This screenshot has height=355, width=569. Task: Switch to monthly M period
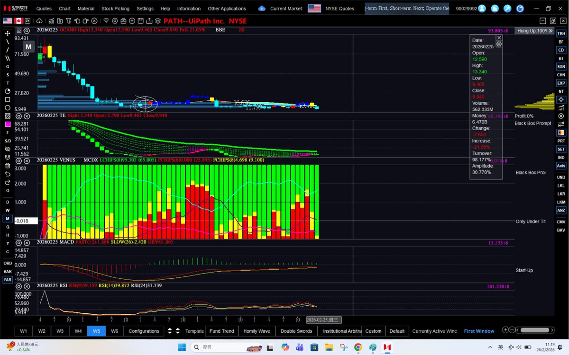8,219
